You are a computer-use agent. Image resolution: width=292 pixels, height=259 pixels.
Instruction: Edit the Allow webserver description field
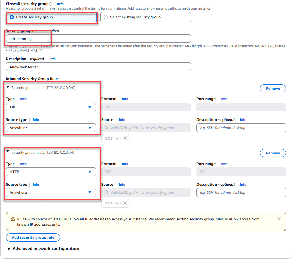pos(98,67)
